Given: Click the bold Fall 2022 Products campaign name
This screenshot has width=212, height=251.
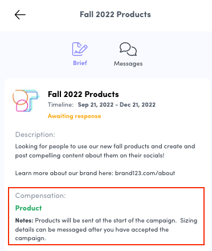Looking at the screenshot, I should [83, 94].
